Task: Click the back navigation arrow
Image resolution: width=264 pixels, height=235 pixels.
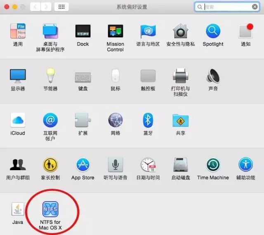Action: (36, 7)
